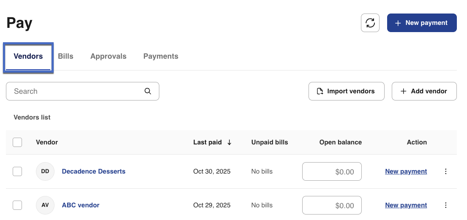Toggle the select all vendors checkbox

[x=17, y=142]
